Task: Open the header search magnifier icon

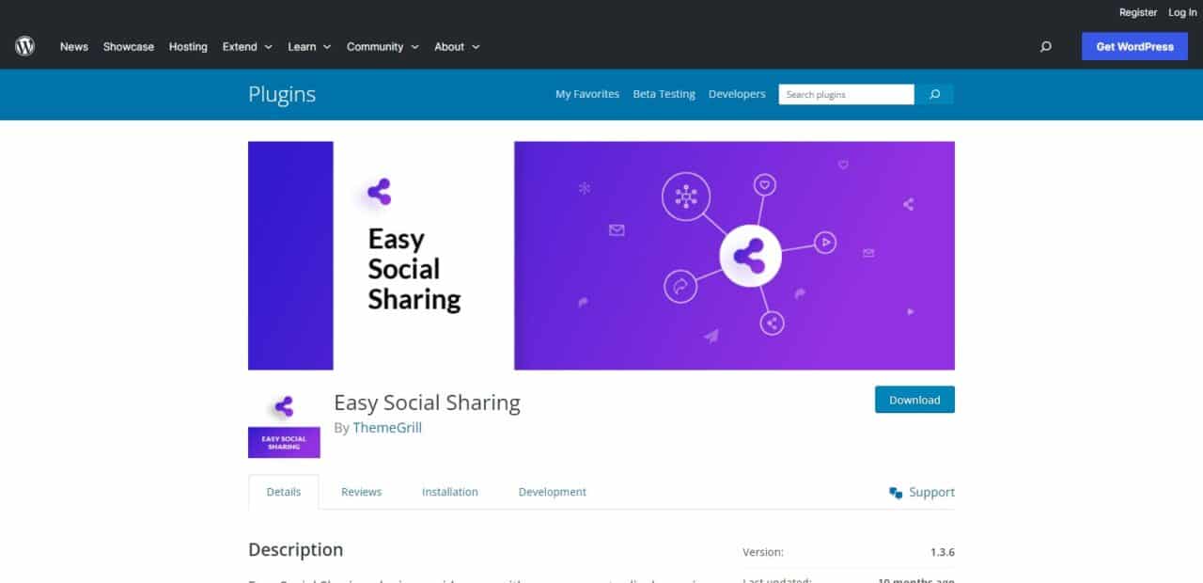Action: click(x=1046, y=46)
